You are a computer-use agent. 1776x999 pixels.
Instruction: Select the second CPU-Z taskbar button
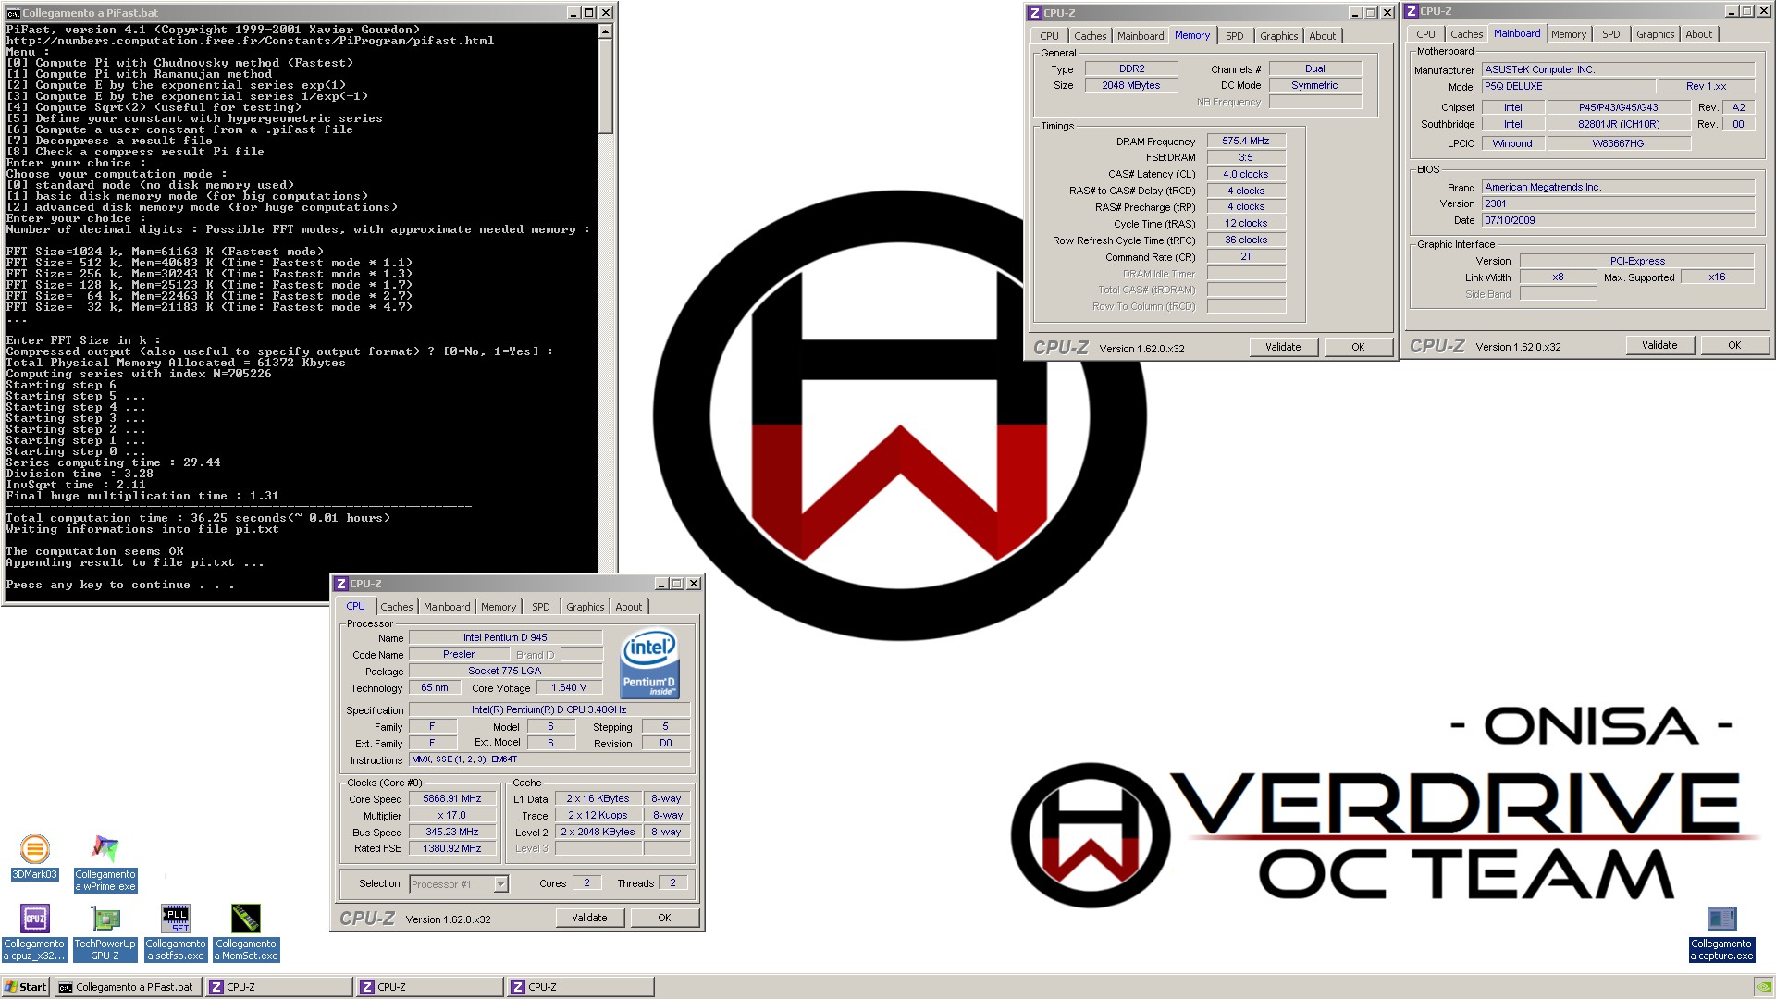point(430,987)
